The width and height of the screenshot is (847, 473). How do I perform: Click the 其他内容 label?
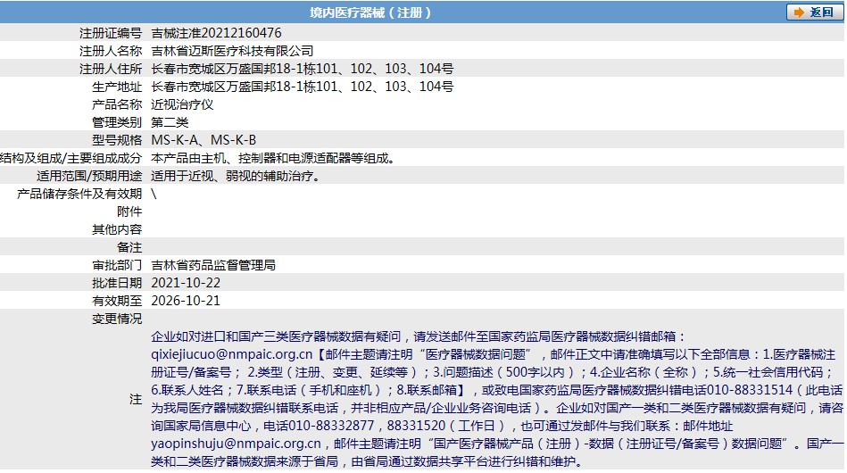(117, 229)
